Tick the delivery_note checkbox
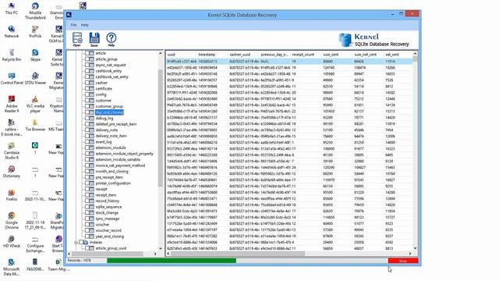Screen dimensions: 499x281 pyautogui.click(x=87, y=130)
